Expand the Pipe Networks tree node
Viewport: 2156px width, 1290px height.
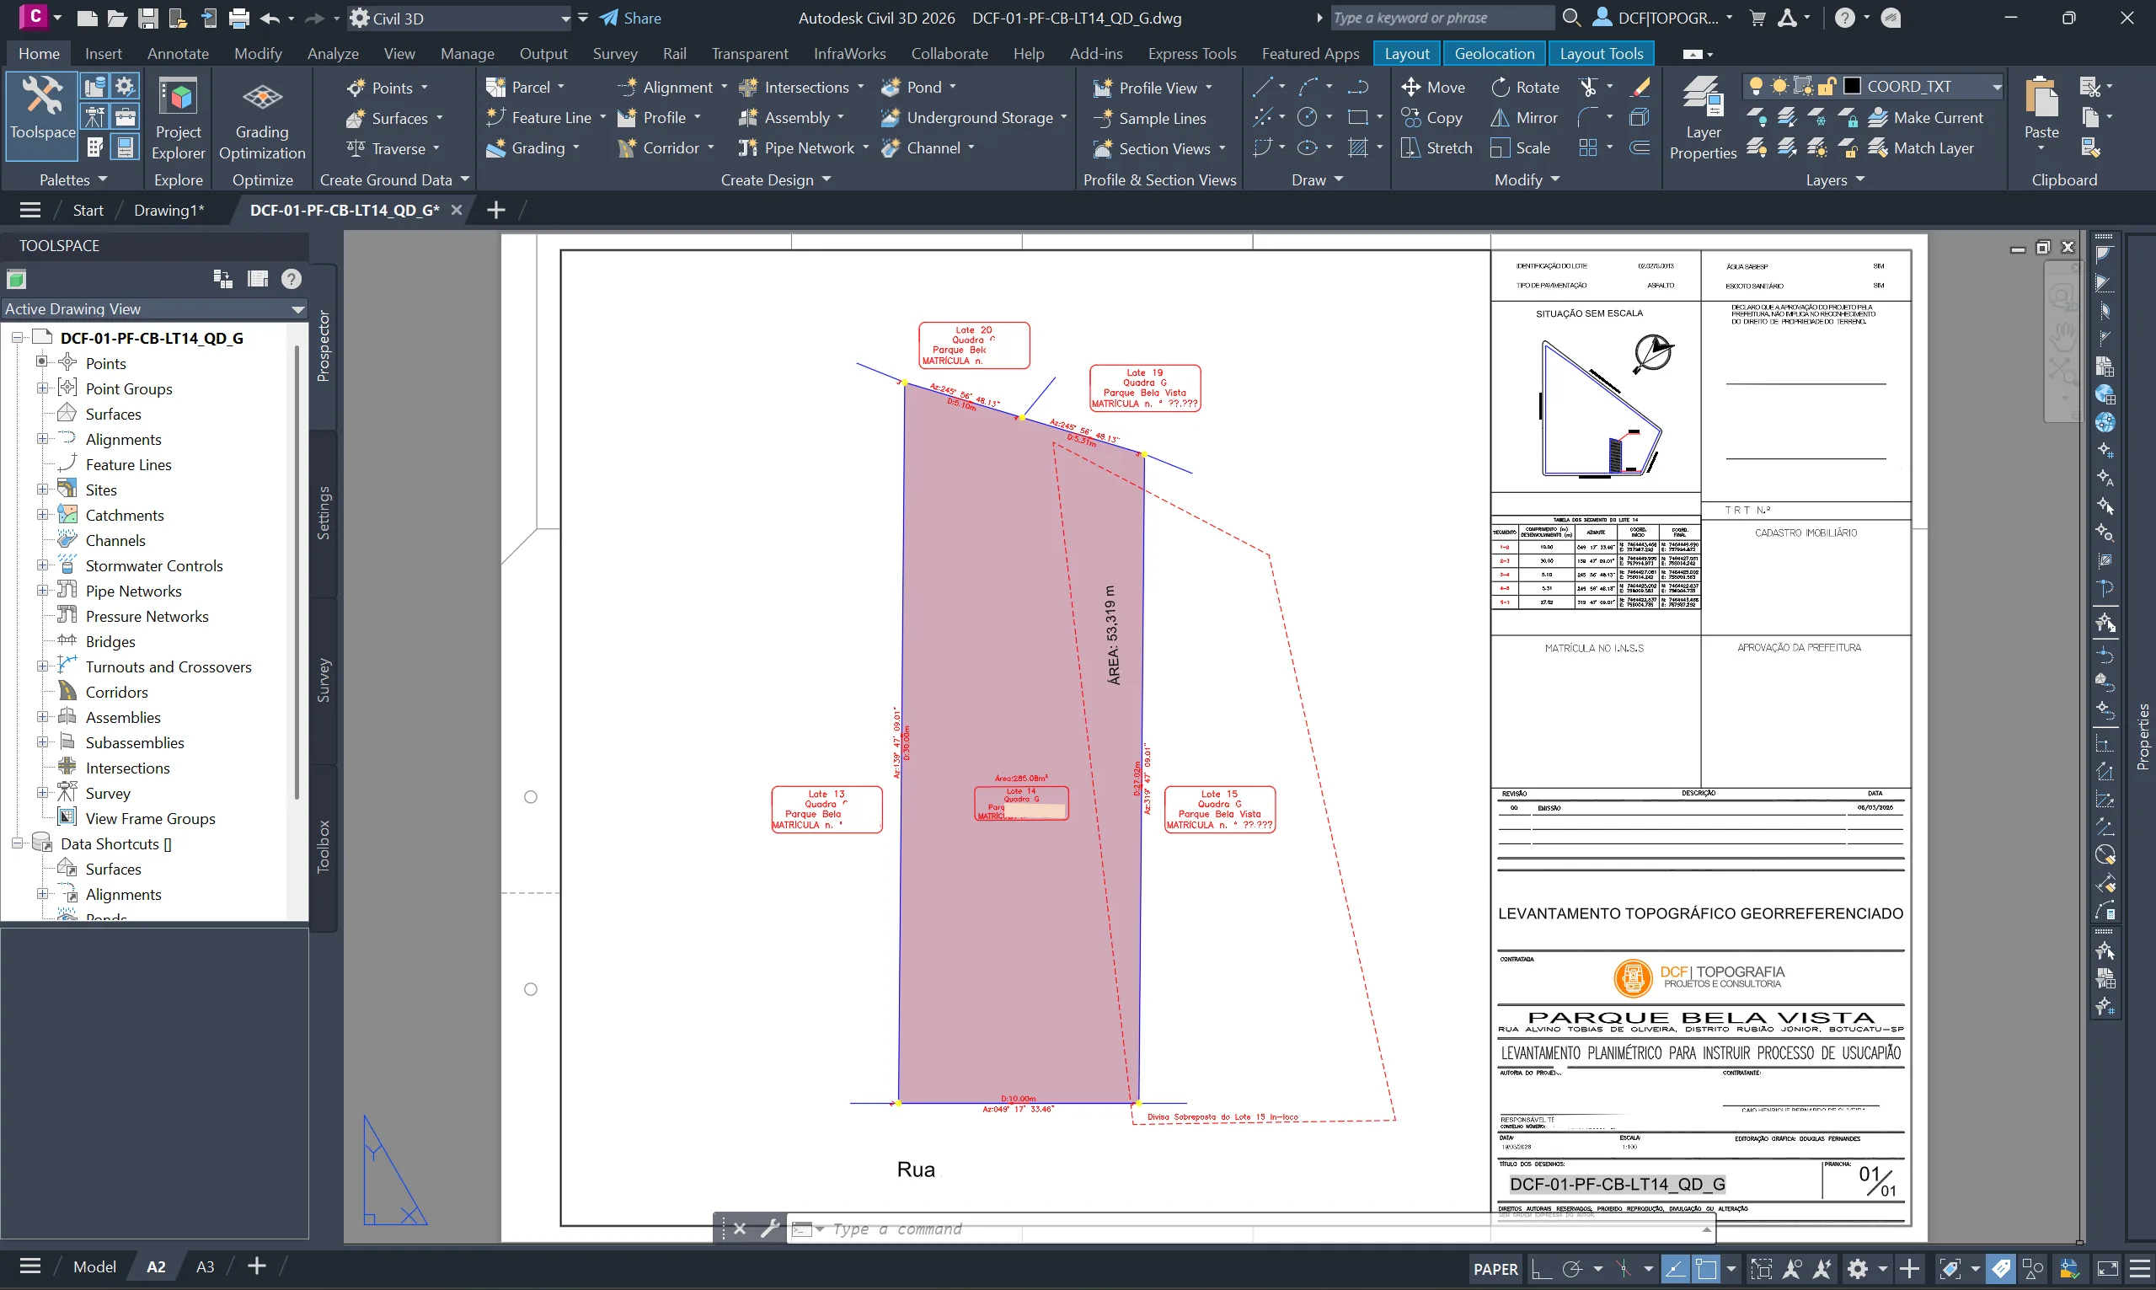42,591
